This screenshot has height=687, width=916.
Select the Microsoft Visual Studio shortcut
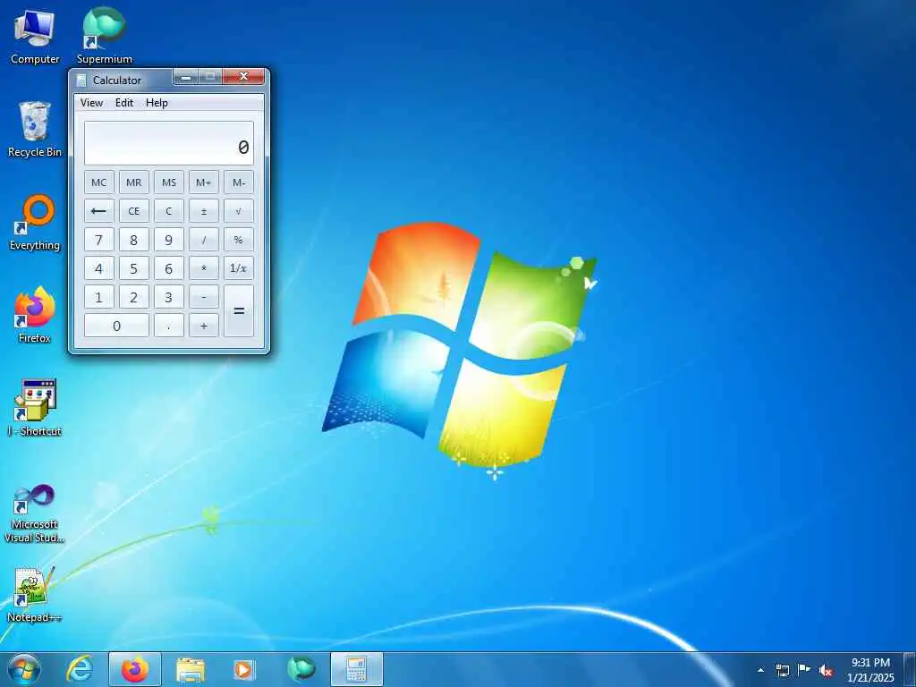click(x=35, y=514)
